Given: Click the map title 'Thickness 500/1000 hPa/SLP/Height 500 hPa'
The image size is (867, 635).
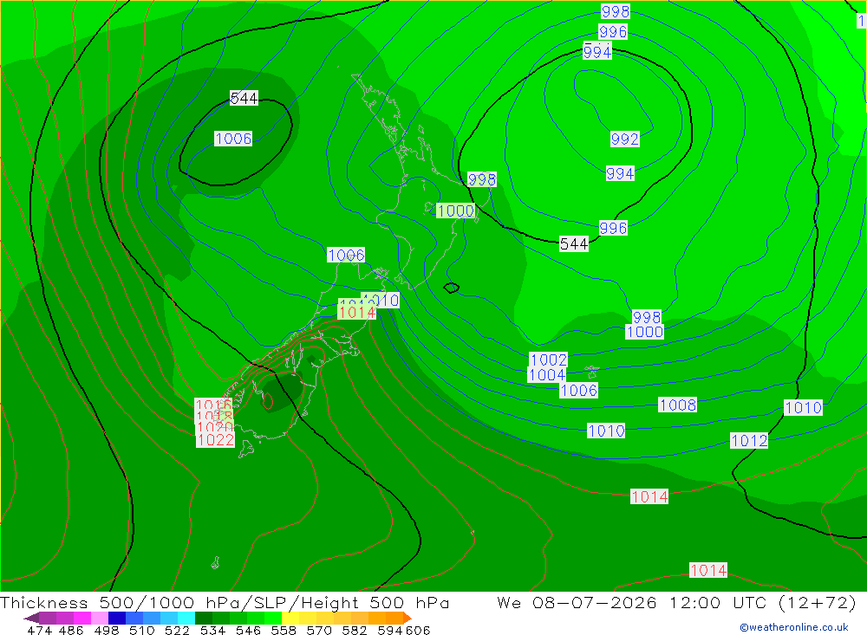Looking at the screenshot, I should coord(225,602).
